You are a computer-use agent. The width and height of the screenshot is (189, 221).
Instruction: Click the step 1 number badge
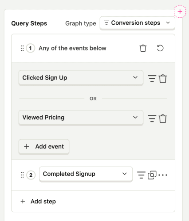coord(31,48)
